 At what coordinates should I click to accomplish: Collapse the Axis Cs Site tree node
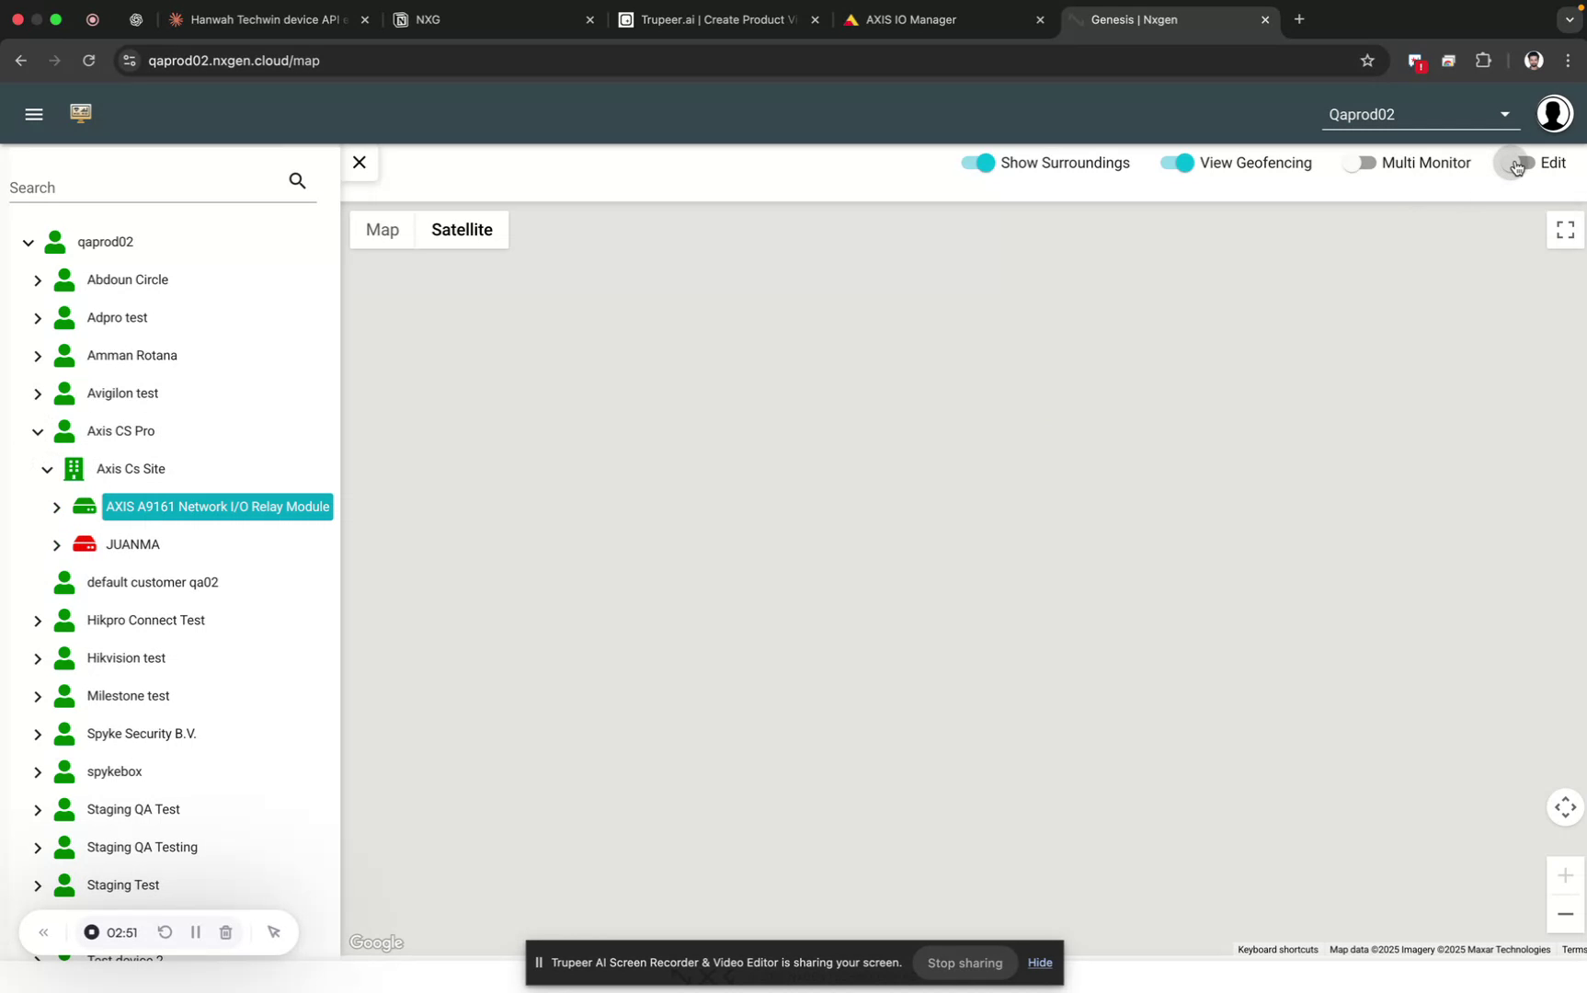pos(45,468)
